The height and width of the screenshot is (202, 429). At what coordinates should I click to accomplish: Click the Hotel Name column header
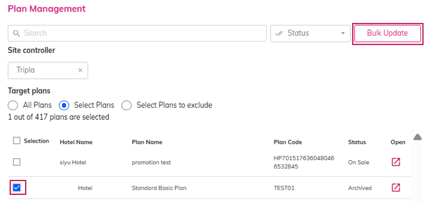[76, 142]
